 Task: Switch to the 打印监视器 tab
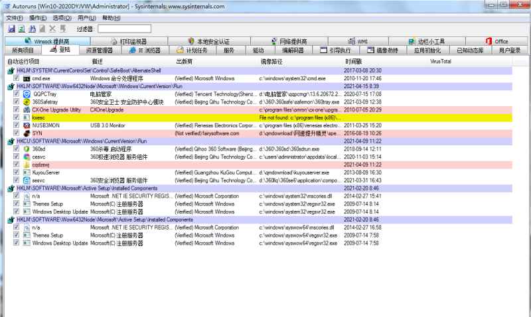(x=129, y=41)
